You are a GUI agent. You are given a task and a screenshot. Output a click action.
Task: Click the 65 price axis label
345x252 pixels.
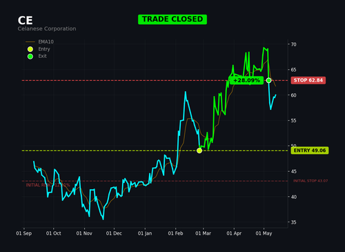[x=294, y=70]
